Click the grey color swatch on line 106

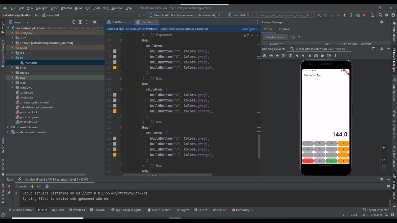114,51
